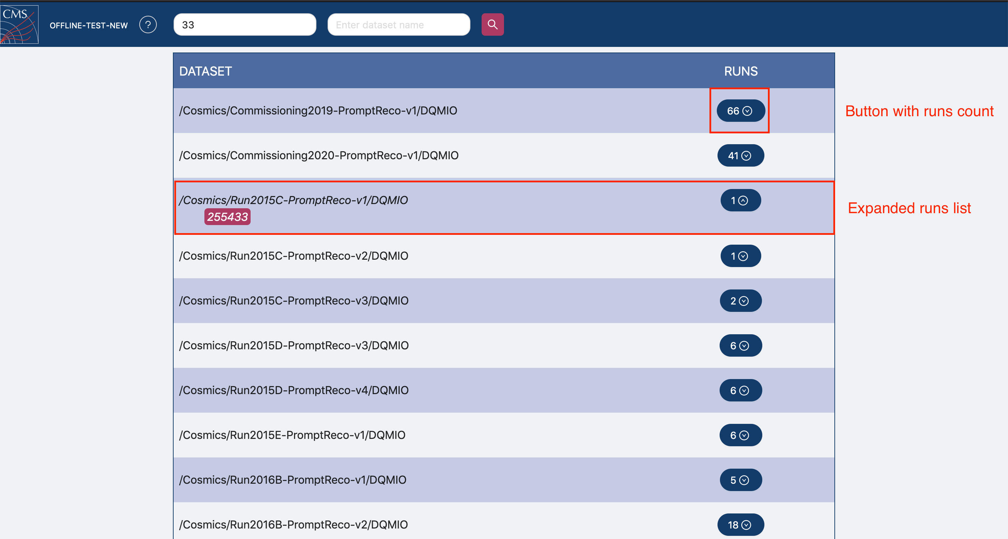Click the Enter dataset name field
This screenshot has height=539, width=1008.
398,24
